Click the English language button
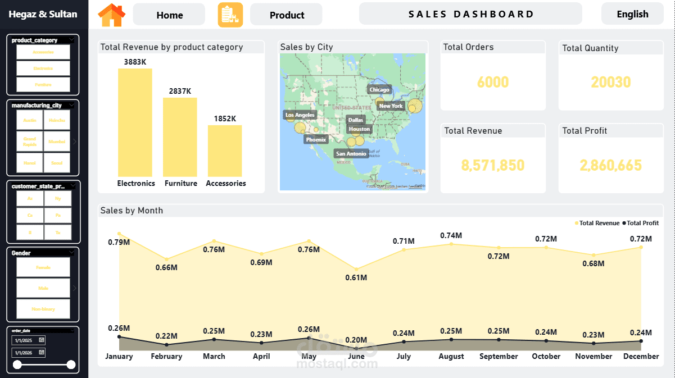Image resolution: width=675 pixels, height=378 pixels. pyautogui.click(x=632, y=14)
